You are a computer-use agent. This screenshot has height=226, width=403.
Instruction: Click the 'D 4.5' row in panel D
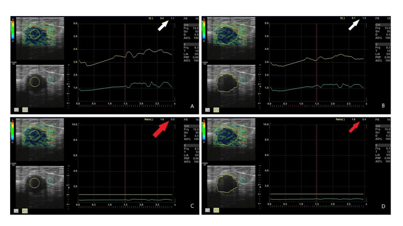pyautogui.click(x=383, y=136)
